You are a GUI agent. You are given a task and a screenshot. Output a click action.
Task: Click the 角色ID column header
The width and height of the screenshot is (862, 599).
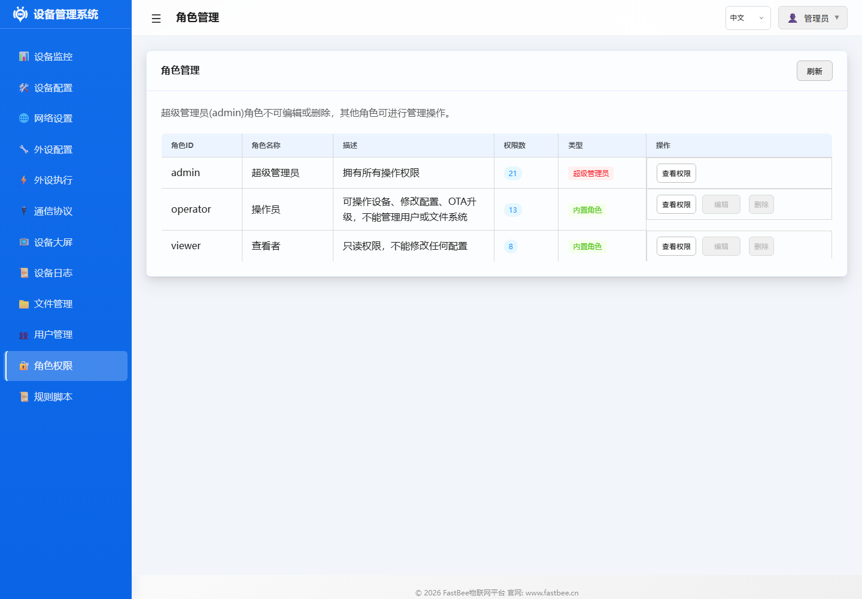tap(202, 145)
